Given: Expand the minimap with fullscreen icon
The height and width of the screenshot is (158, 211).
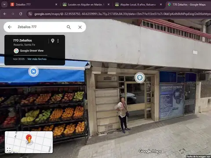Looking at the screenshot, I should click(x=9, y=150).
